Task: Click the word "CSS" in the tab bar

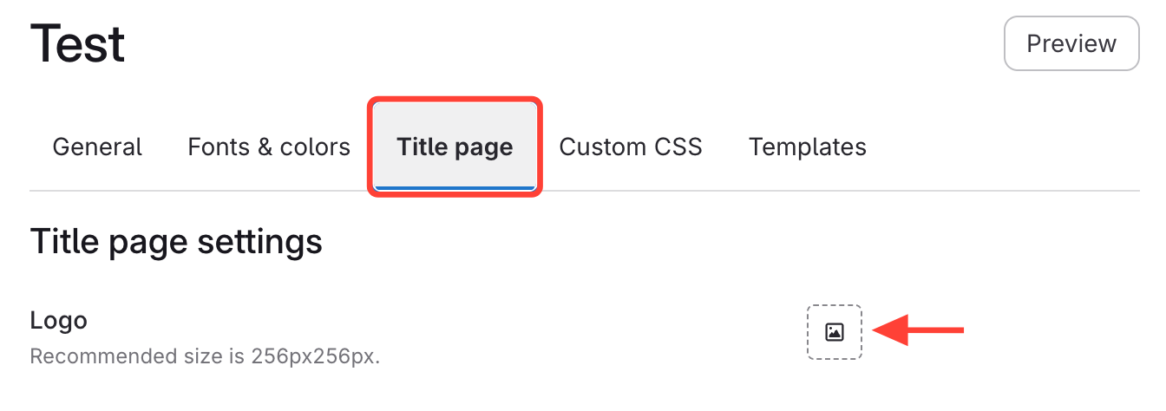Action: 678,147
